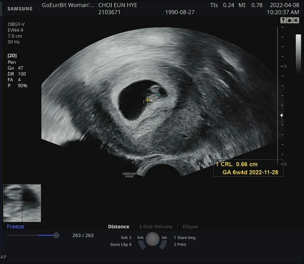
Task: Click the Set label right of trackball
Action: (x=164, y=238)
